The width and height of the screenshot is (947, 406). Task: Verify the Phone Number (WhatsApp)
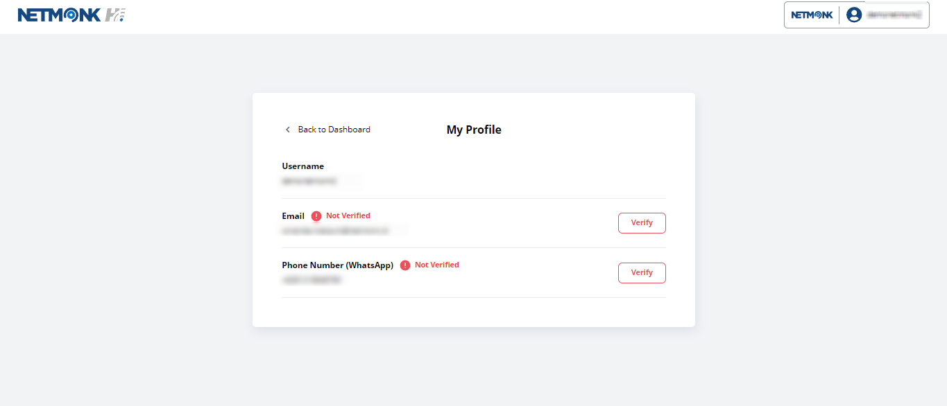point(642,273)
